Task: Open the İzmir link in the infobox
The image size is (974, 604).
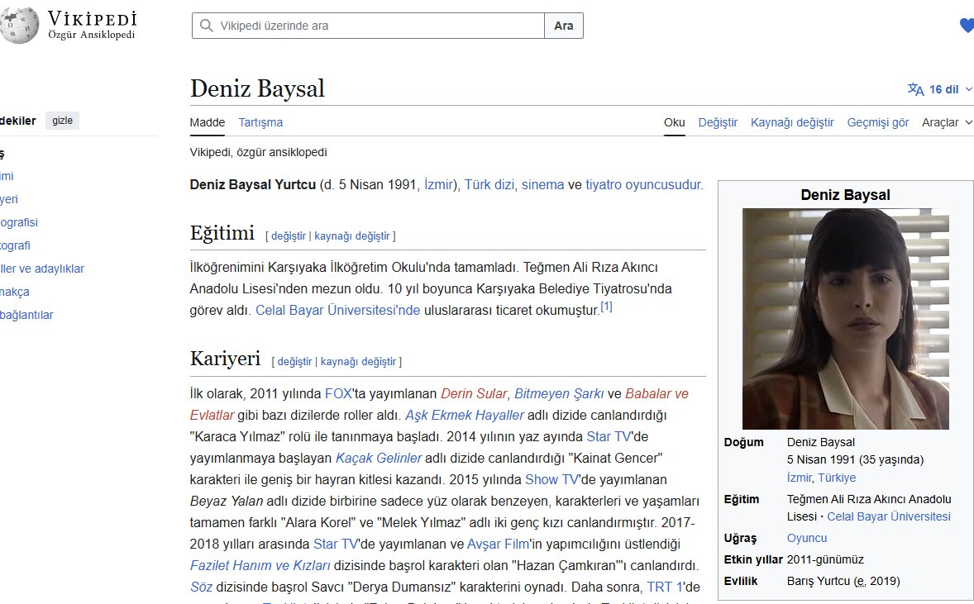Action: click(x=799, y=478)
